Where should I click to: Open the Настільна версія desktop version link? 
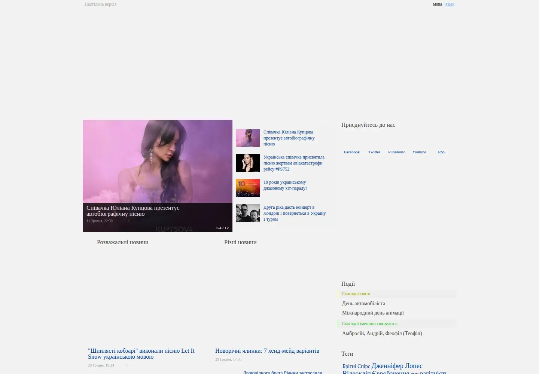[x=100, y=4]
